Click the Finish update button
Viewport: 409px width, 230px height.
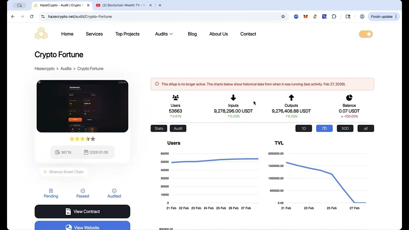tap(384, 17)
